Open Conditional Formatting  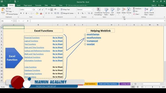pyautogui.click(x=98, y=12)
